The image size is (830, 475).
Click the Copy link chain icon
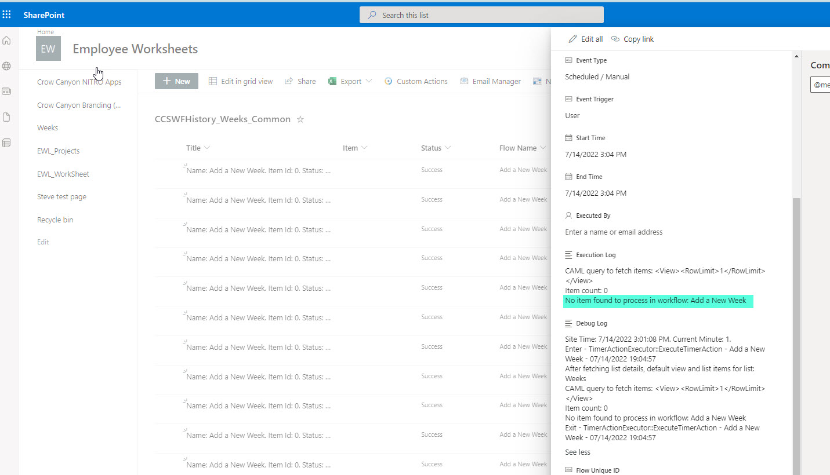pyautogui.click(x=615, y=39)
